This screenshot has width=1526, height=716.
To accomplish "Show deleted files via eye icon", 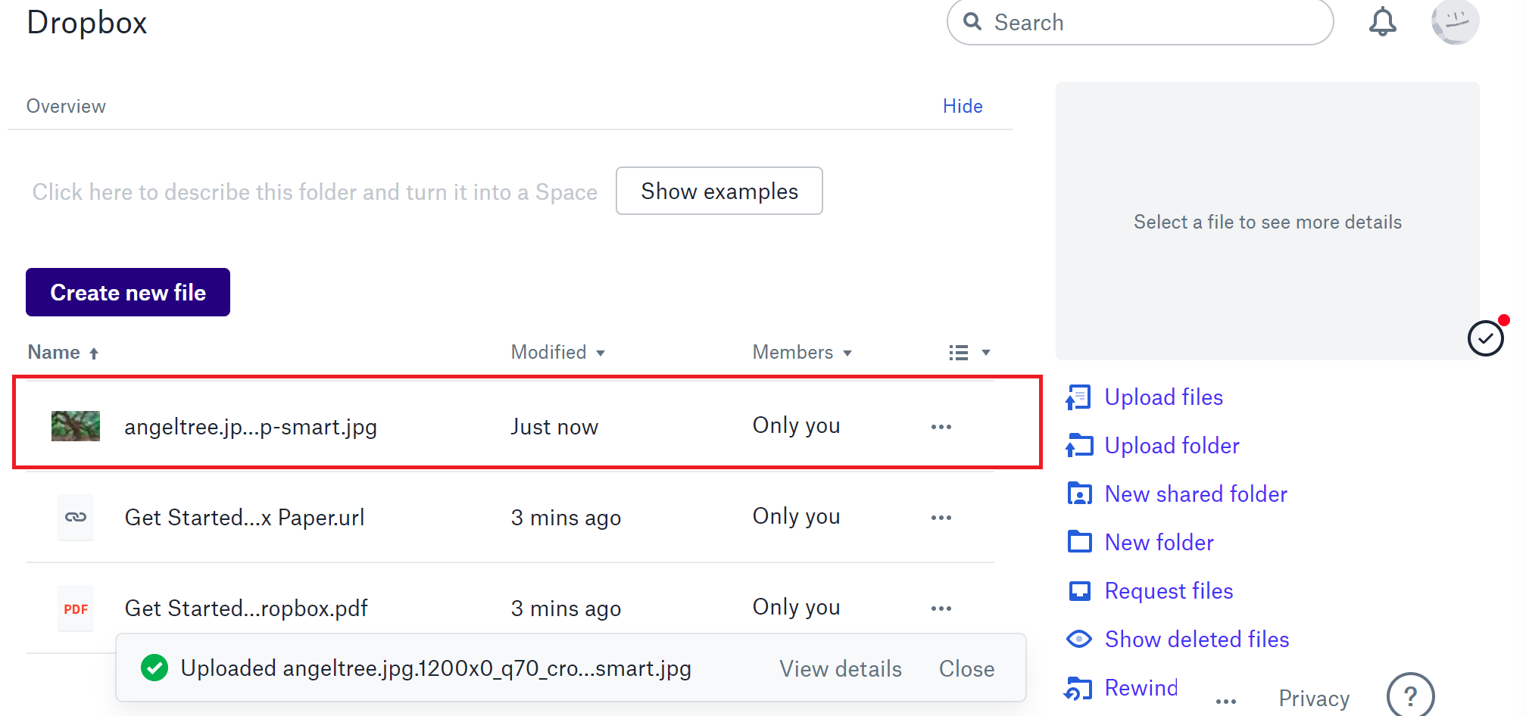I will pos(1078,640).
